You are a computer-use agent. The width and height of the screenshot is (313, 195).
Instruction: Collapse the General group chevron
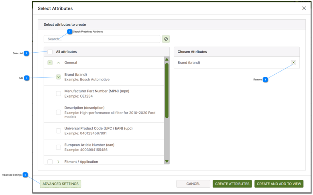(x=58, y=63)
